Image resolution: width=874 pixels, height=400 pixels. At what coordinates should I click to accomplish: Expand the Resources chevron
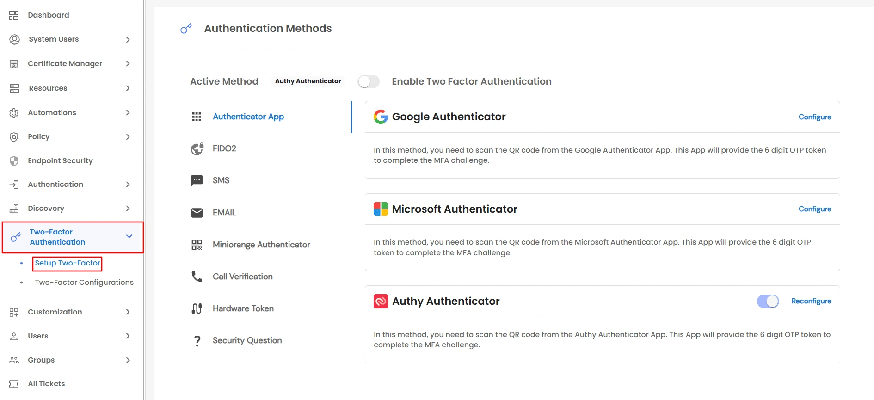pyautogui.click(x=128, y=88)
